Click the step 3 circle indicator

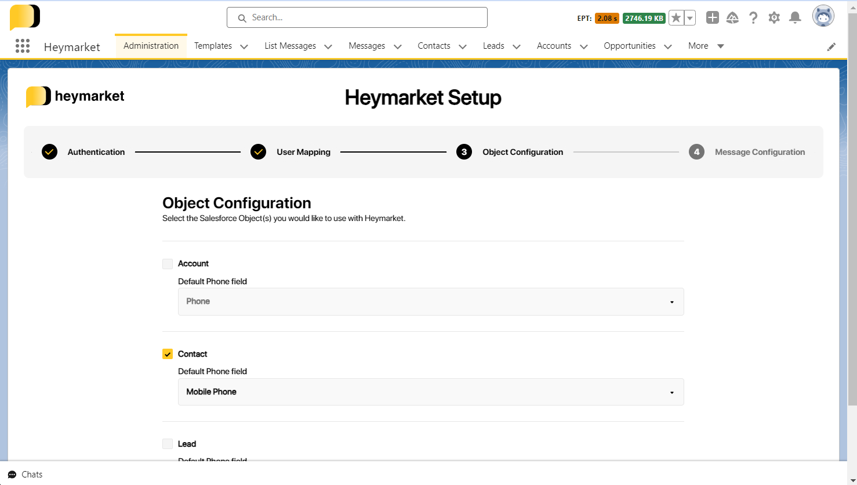tap(464, 152)
